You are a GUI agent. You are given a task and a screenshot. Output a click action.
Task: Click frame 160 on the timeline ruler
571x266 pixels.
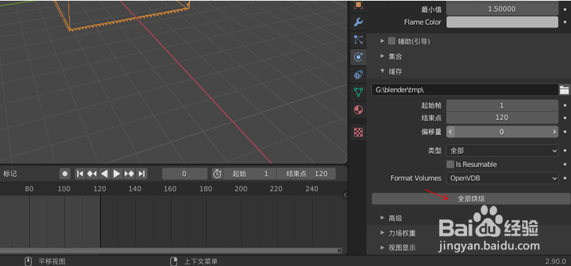[170, 189]
